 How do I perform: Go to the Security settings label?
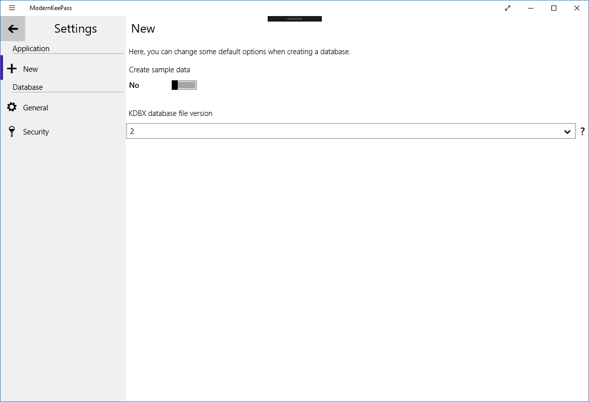coord(36,132)
